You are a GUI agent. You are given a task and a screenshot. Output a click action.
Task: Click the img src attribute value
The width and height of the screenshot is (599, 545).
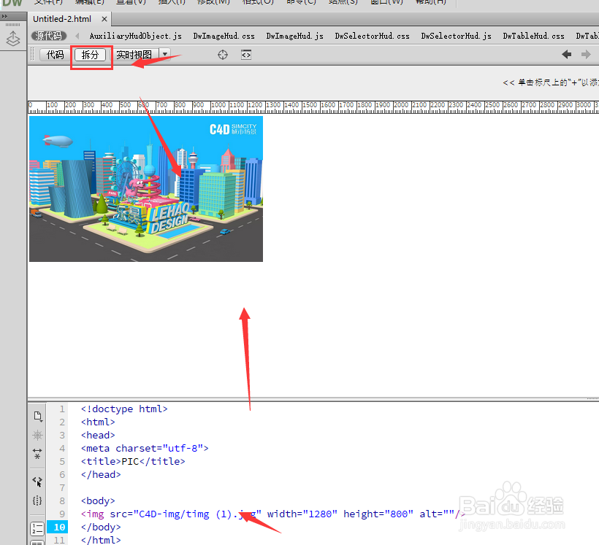(197, 514)
